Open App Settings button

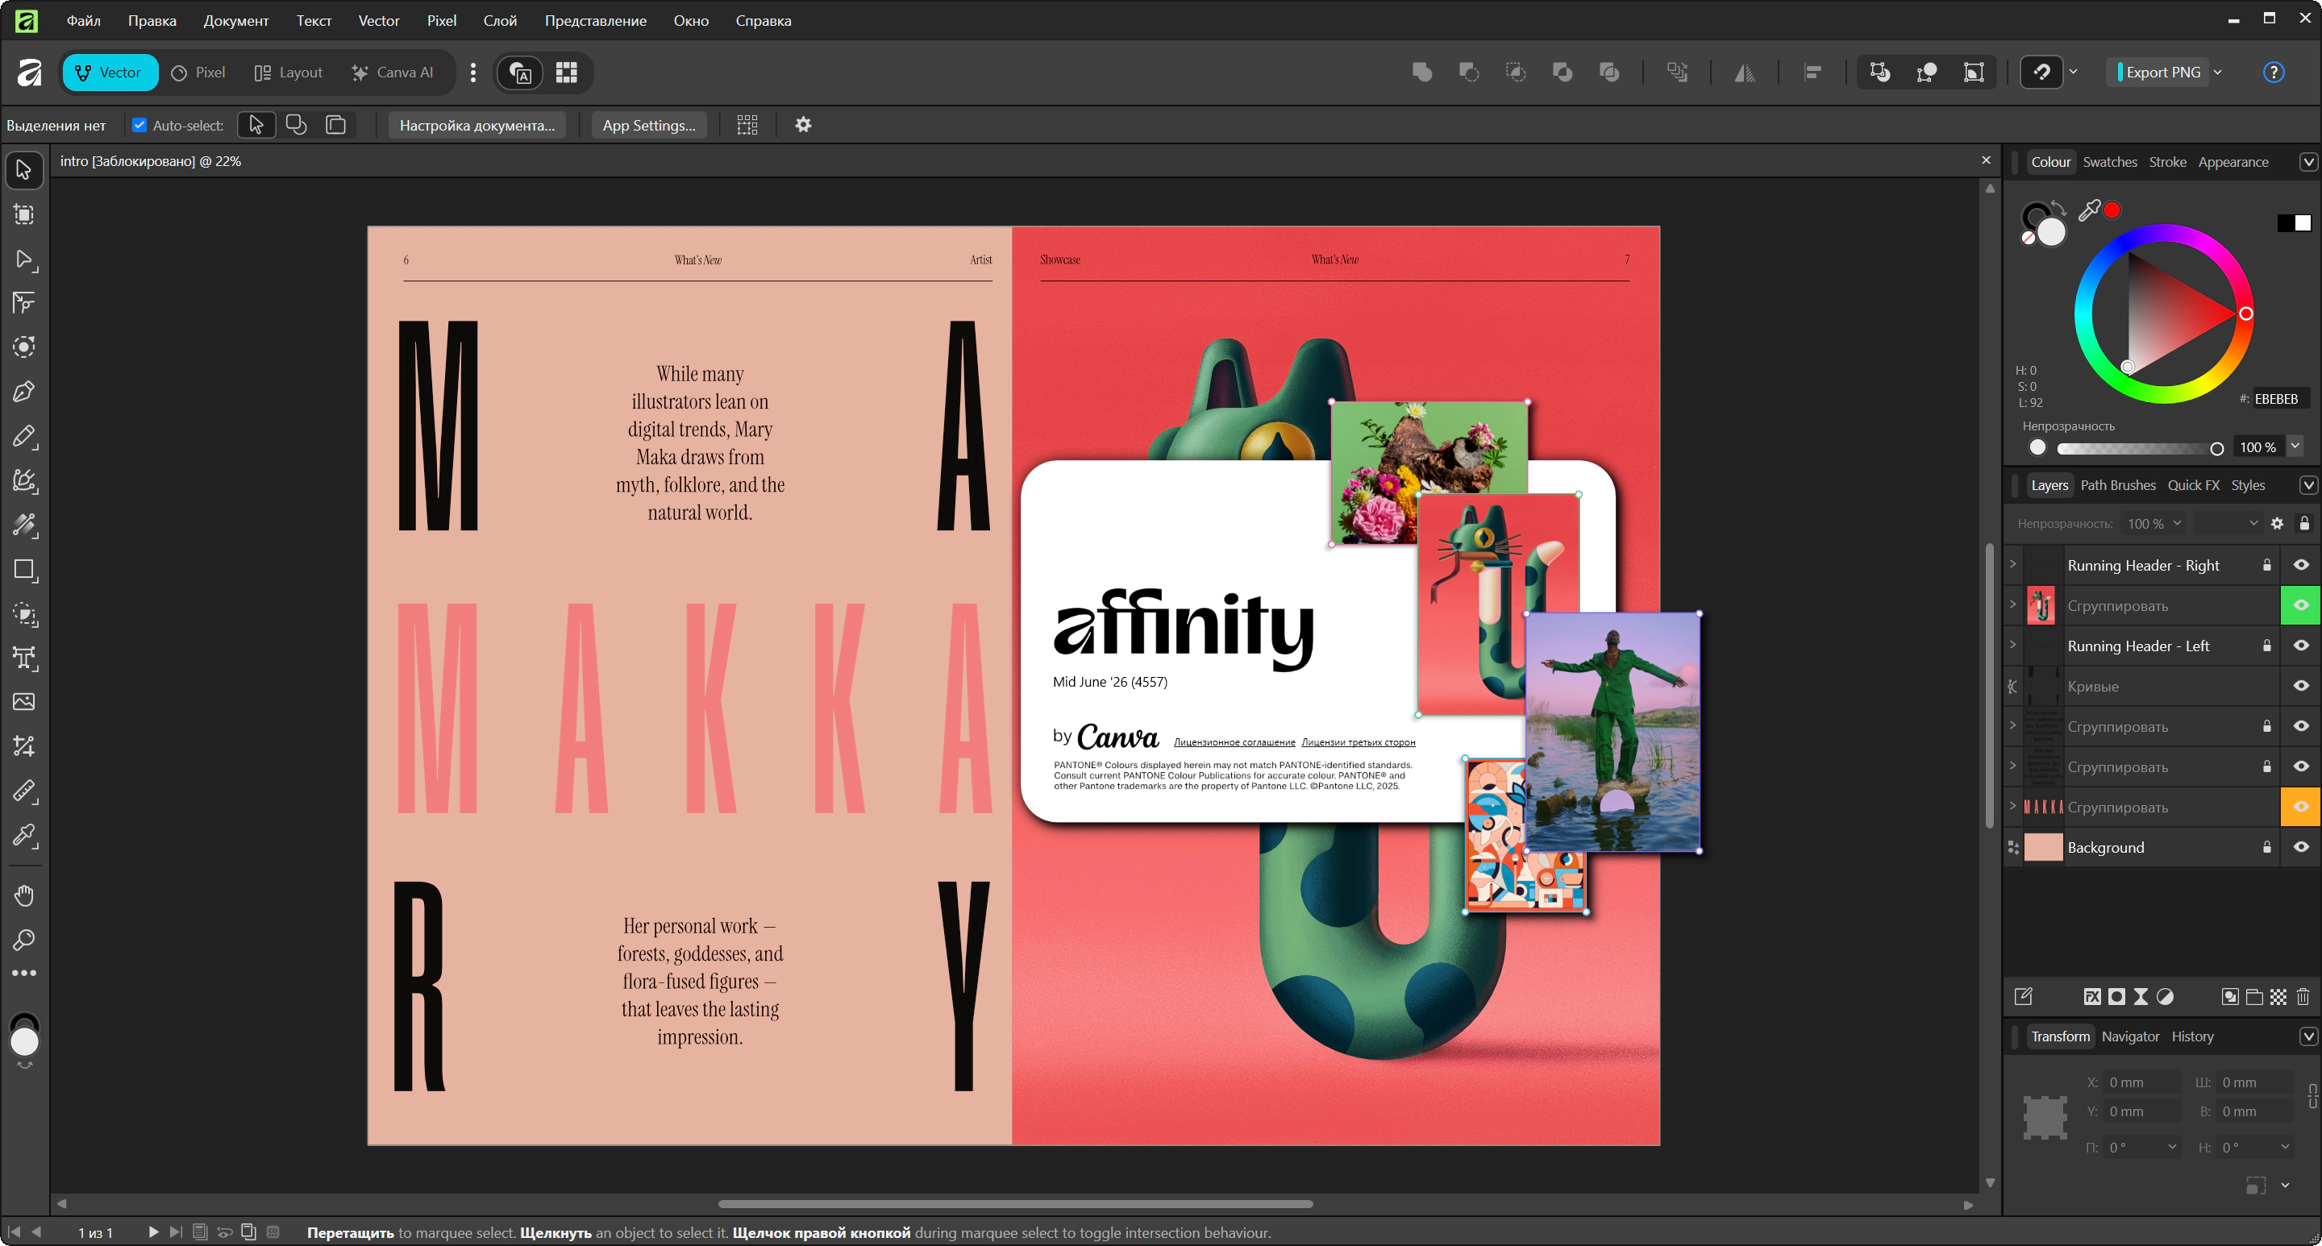(649, 125)
